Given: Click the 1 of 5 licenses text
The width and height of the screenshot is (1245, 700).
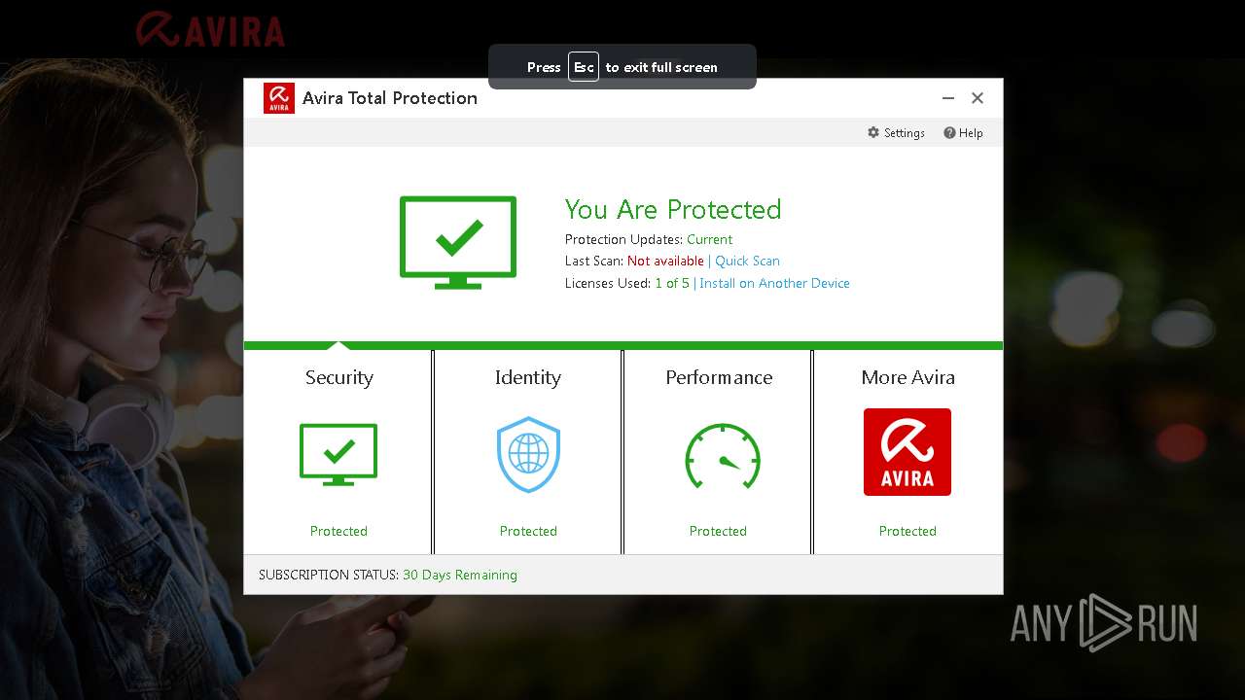Looking at the screenshot, I should pyautogui.click(x=672, y=283).
